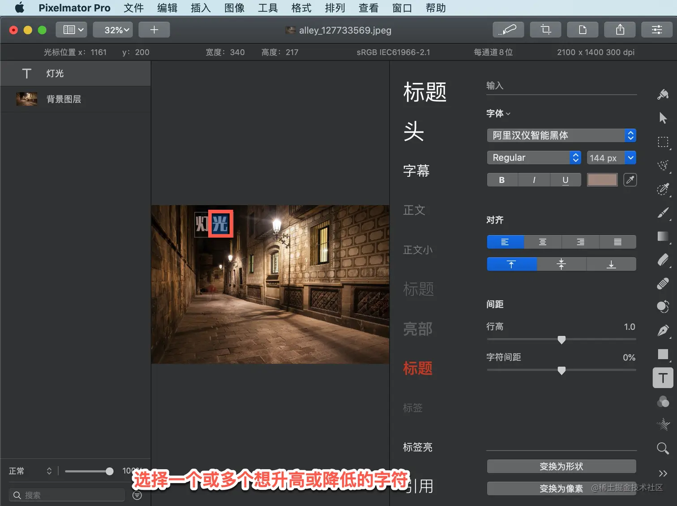The height and width of the screenshot is (506, 677).
Task: Justify the text
Action: 617,242
